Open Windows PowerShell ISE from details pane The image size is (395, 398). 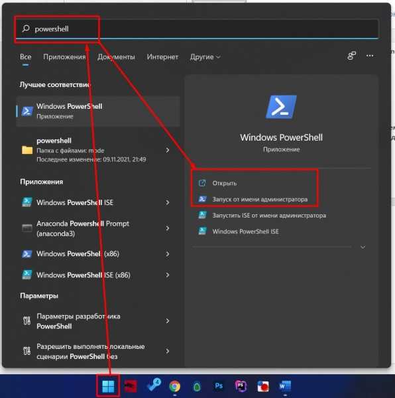coord(245,232)
